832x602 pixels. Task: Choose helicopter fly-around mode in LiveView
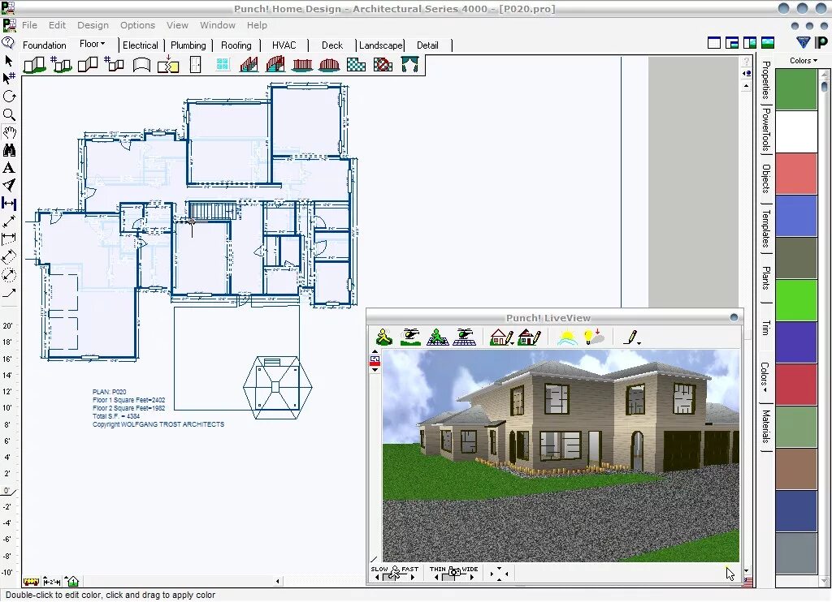[x=410, y=337]
